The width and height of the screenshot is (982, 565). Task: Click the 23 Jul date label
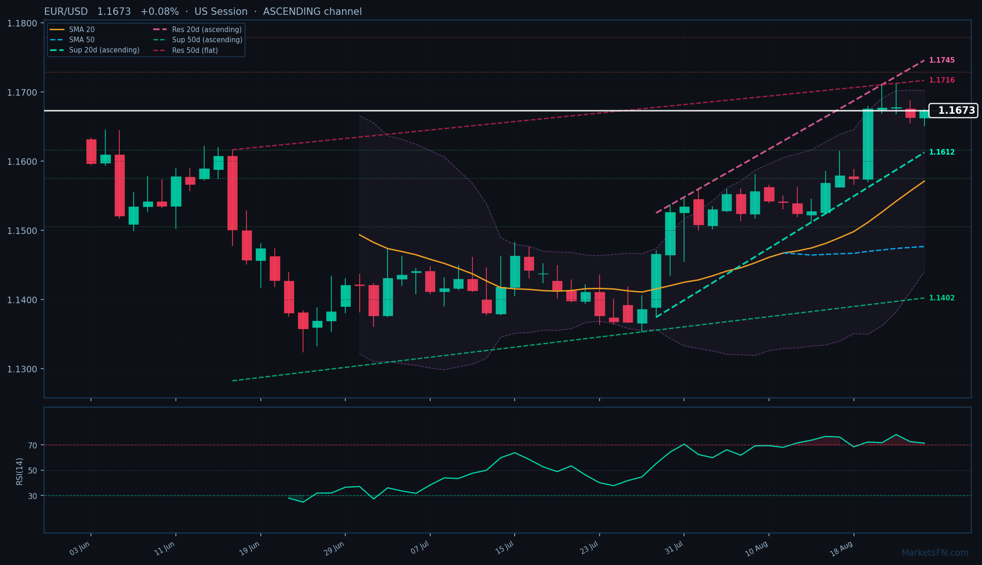coord(589,548)
